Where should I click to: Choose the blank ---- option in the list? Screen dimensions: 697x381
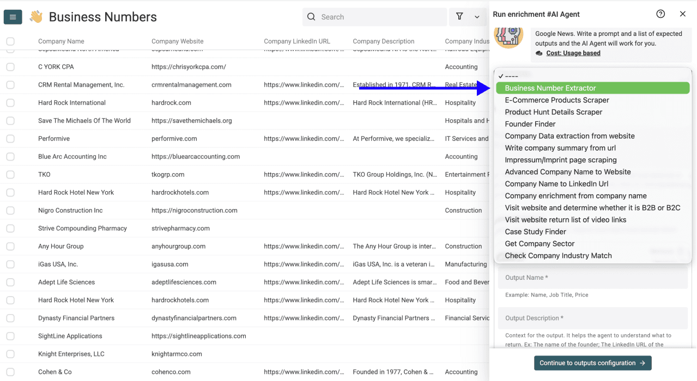[x=513, y=75]
